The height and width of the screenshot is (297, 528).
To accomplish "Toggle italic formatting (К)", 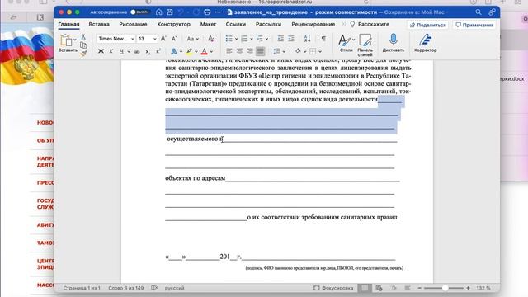I will 111,51.
